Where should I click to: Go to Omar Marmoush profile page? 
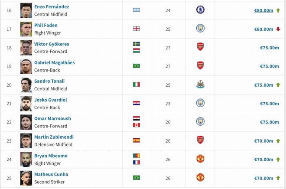point(52,119)
